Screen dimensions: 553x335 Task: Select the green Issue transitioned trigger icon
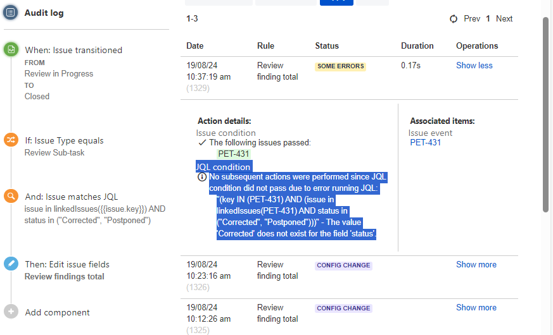point(11,49)
